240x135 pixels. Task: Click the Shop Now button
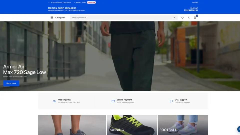[11, 83]
